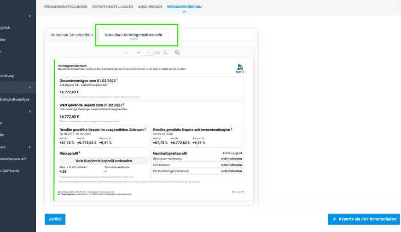Viewport: 401px width, 232px height.
Task: Expand the topmost sidebar chevron item
Action: 29,16
